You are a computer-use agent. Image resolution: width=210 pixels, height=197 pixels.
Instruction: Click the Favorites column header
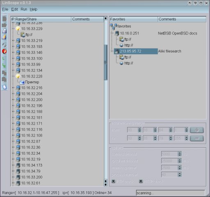(134, 19)
